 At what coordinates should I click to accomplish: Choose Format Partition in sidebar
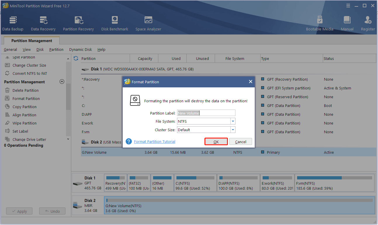(26, 98)
